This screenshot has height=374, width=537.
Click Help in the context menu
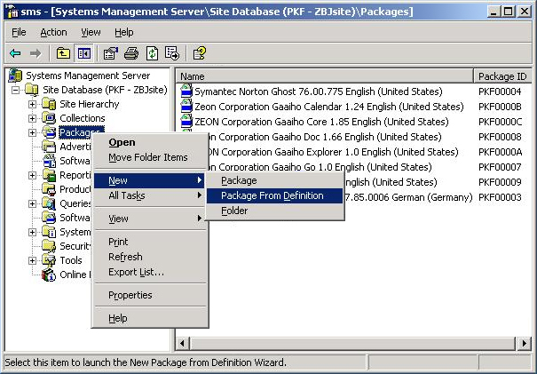[x=150, y=318]
